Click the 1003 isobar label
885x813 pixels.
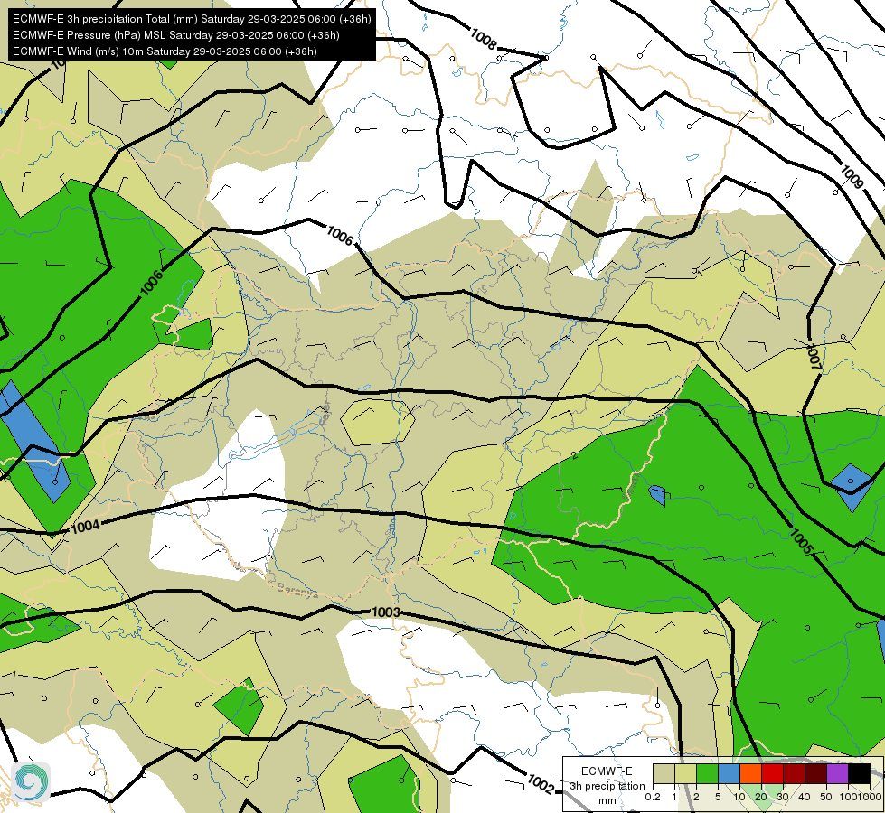point(386,612)
